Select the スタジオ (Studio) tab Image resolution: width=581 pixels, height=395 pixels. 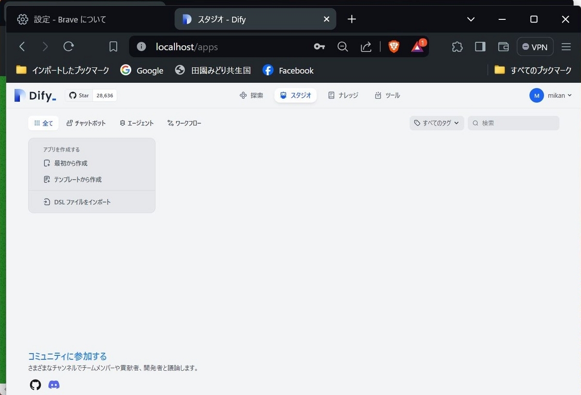click(x=295, y=95)
